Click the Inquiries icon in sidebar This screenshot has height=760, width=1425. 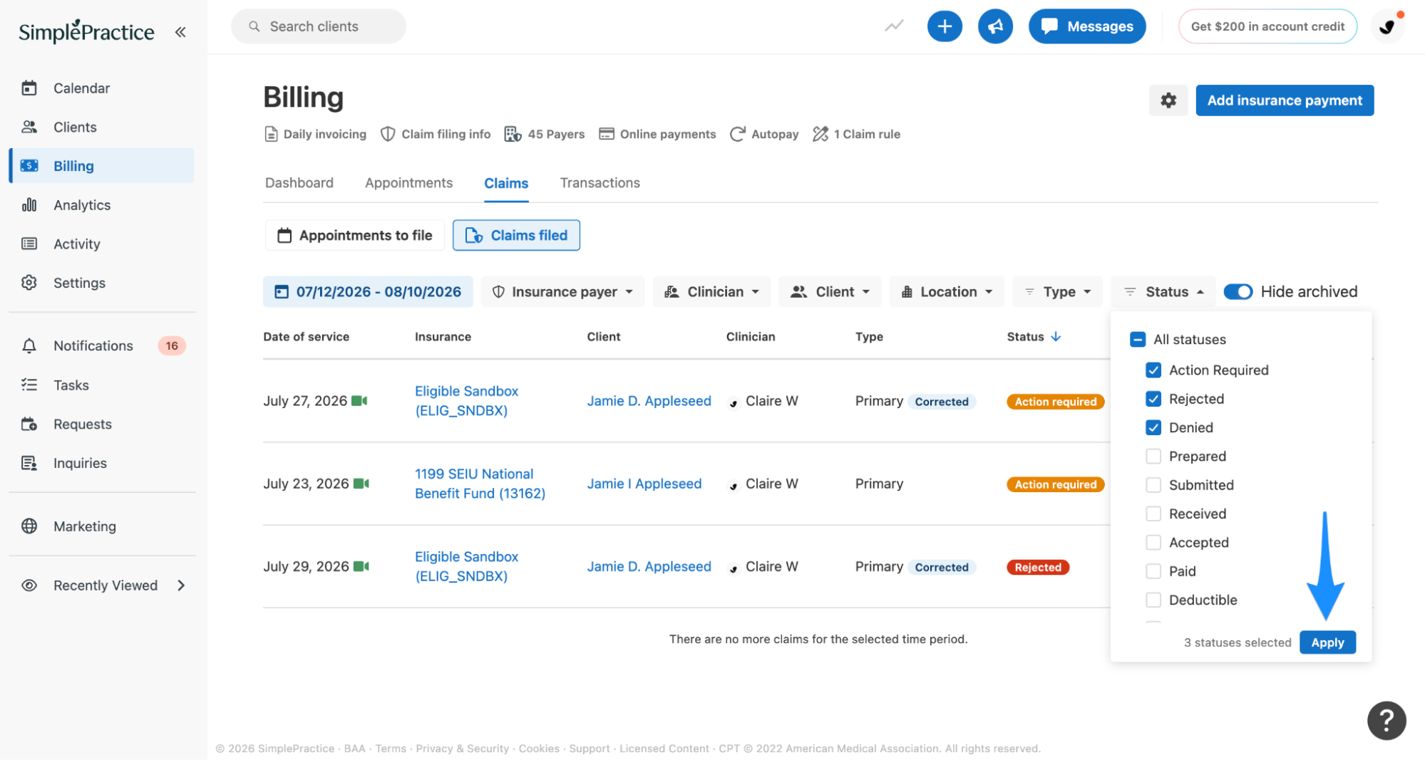coord(29,463)
